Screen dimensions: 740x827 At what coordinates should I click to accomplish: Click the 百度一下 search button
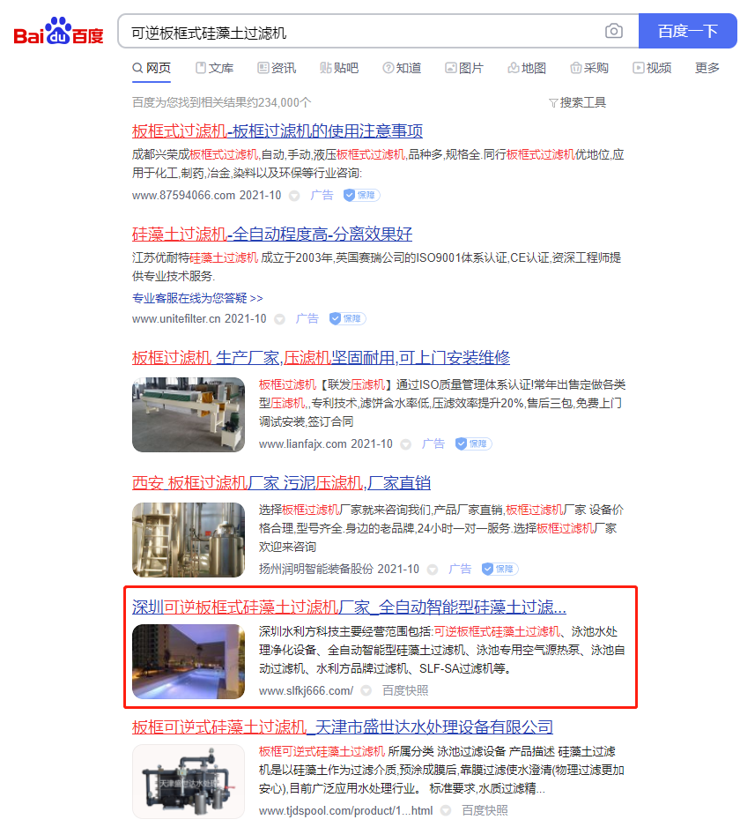coord(687,31)
